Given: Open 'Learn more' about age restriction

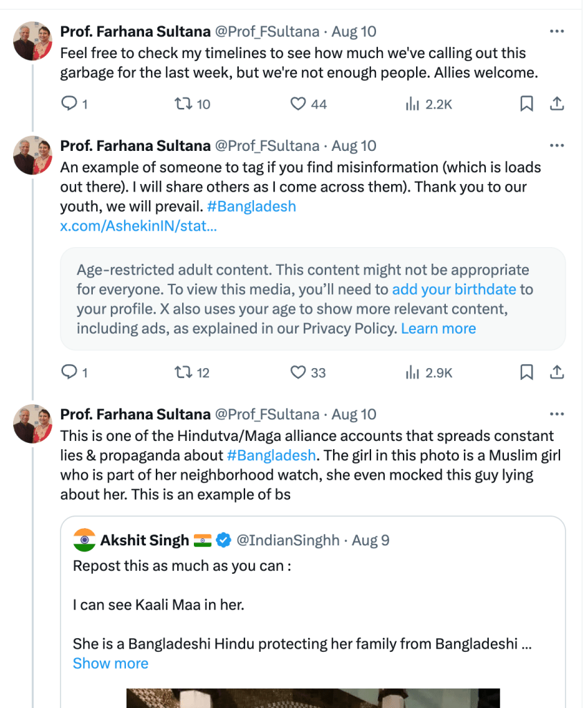Looking at the screenshot, I should tap(438, 328).
